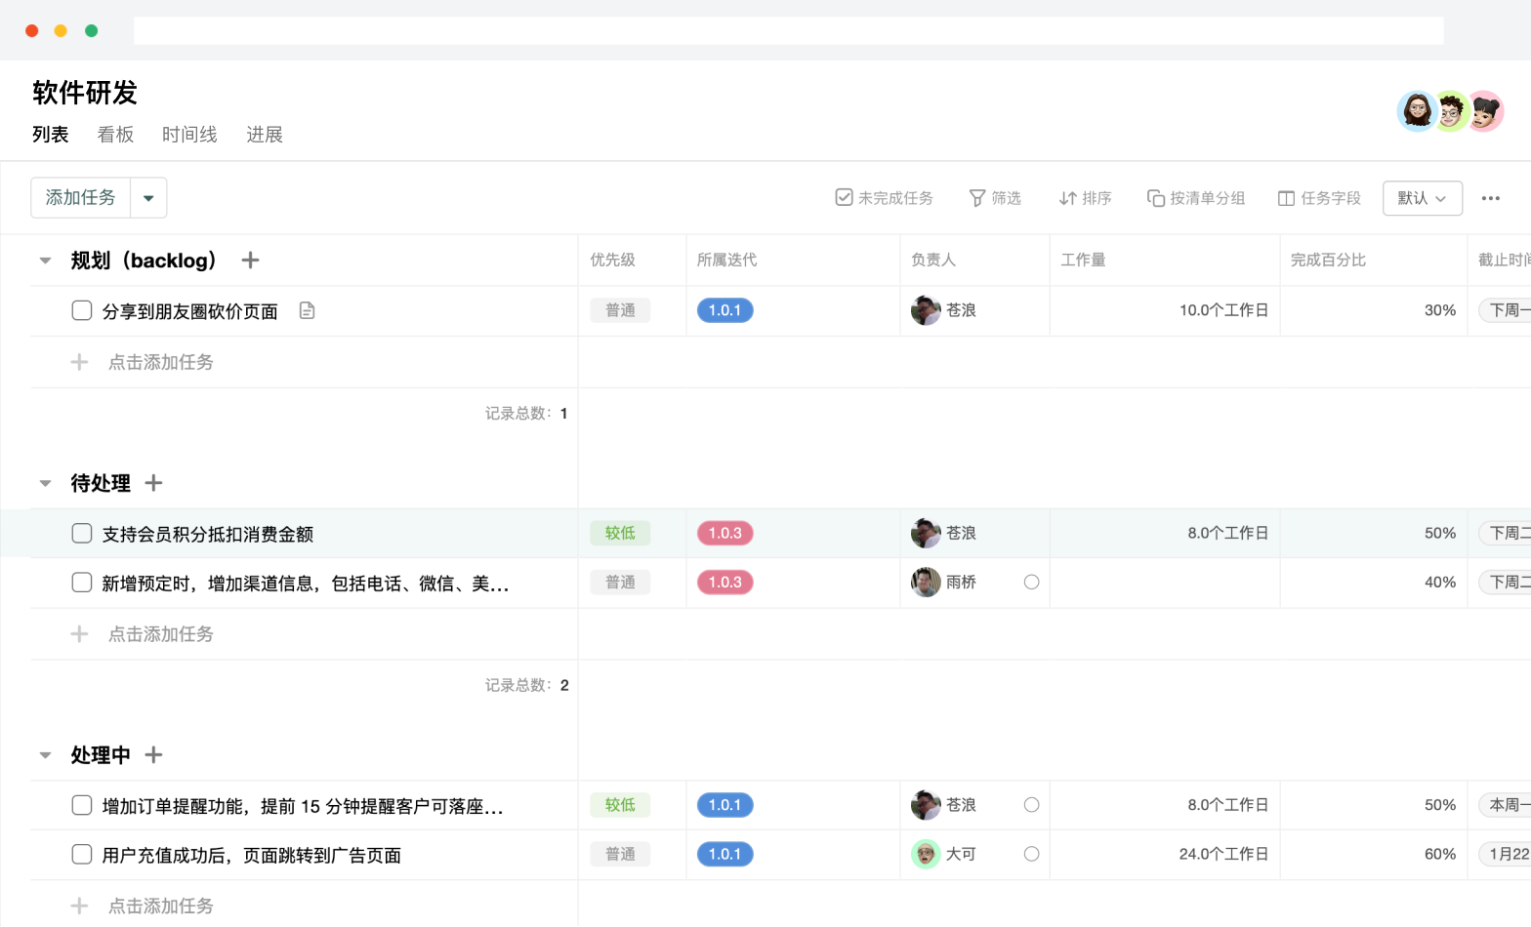This screenshot has width=1531, height=927.
Task: Click 点击添加任务 under 处理中 group
Action: click(161, 907)
